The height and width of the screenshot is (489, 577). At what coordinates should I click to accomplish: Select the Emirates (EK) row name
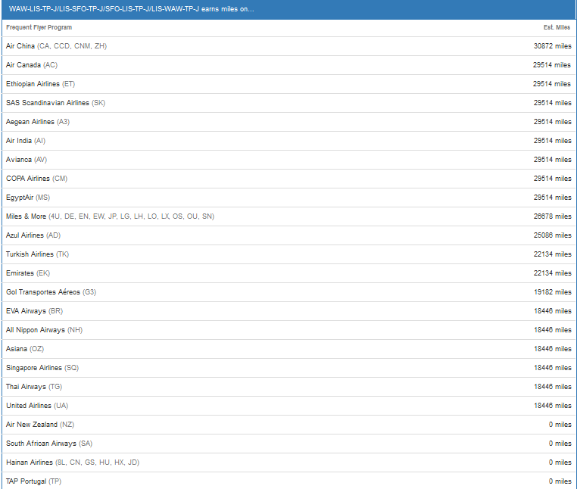pyautogui.click(x=28, y=273)
